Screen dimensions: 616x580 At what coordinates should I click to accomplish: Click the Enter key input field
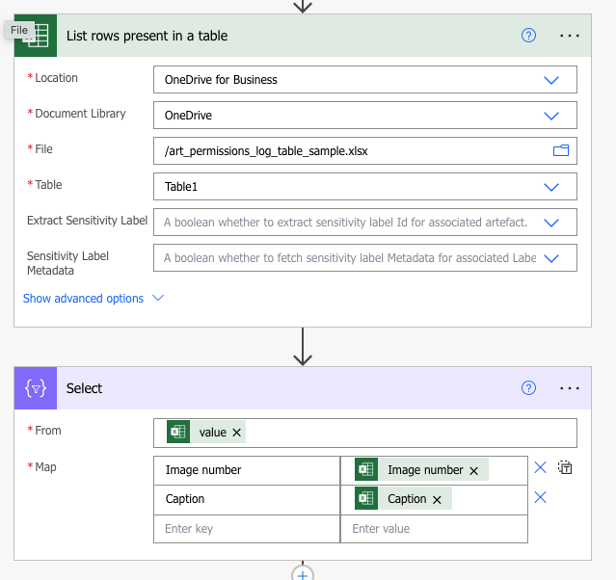[x=247, y=529]
